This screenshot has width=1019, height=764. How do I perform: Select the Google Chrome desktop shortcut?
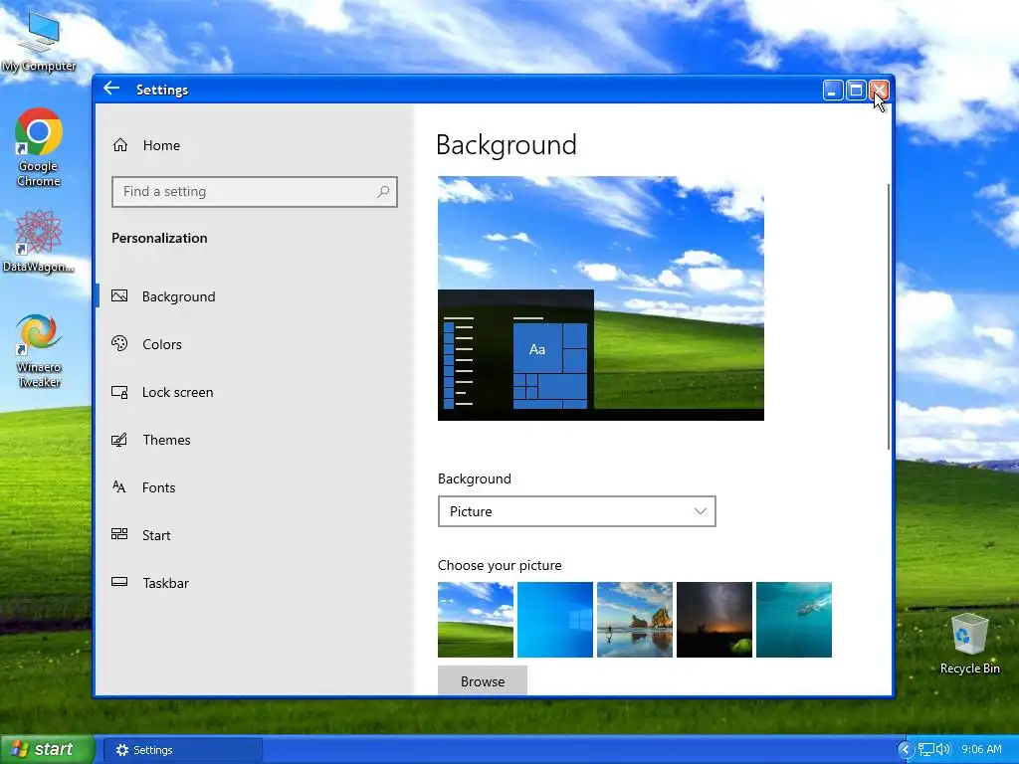(39, 147)
